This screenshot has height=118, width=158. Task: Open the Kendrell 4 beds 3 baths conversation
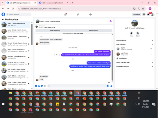click(x=15, y=64)
